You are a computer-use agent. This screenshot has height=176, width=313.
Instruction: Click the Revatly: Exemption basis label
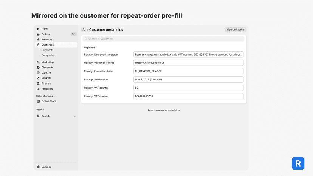click(99, 71)
